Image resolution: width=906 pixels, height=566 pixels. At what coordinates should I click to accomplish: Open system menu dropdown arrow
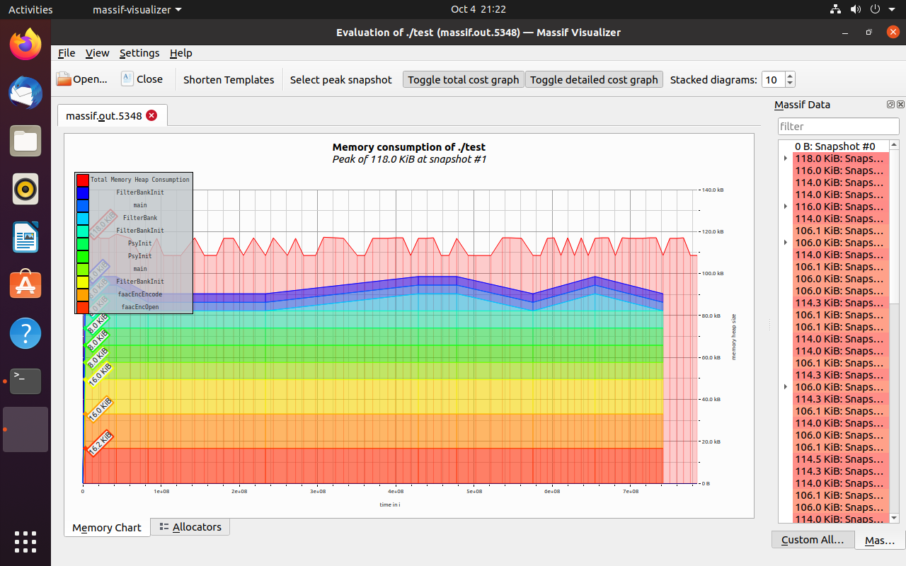pos(890,10)
